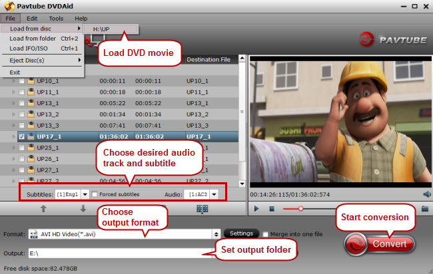Uncheck the UP17_1 title checkbox
This screenshot has height=274, width=433.
[x=21, y=136]
